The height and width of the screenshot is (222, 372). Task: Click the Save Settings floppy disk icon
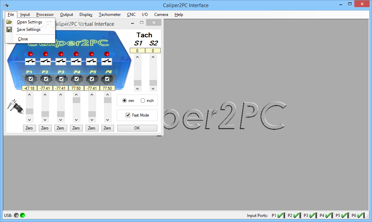[x=9, y=29]
